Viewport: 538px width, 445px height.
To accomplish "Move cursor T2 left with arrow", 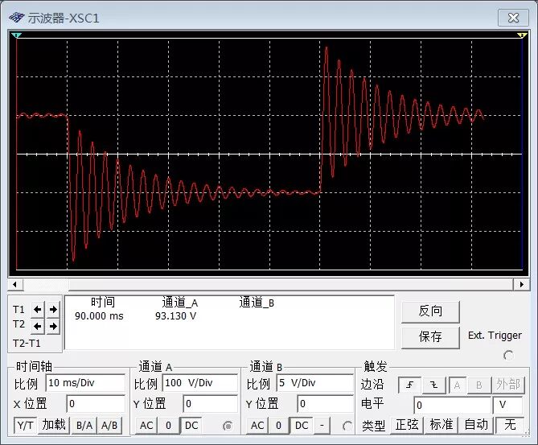I will tap(38, 326).
